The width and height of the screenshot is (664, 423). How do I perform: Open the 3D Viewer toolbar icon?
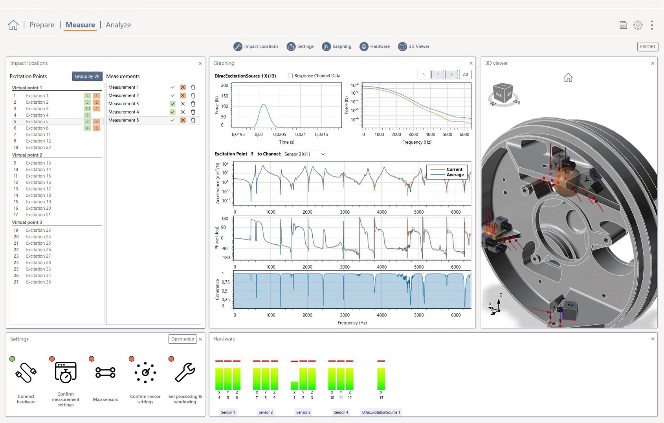pos(402,46)
